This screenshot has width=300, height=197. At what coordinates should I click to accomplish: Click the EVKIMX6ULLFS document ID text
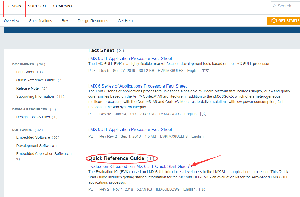(x=174, y=136)
